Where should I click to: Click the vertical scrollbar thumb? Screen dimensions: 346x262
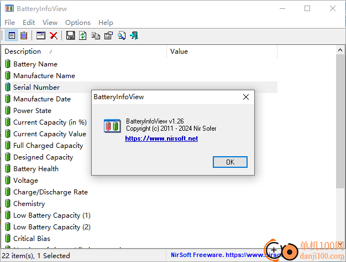[340, 122]
